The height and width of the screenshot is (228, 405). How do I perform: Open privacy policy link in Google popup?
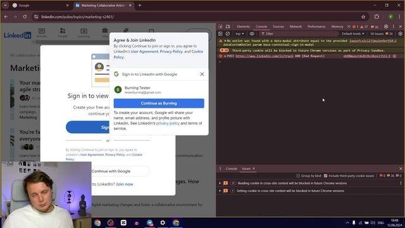coord(168,123)
